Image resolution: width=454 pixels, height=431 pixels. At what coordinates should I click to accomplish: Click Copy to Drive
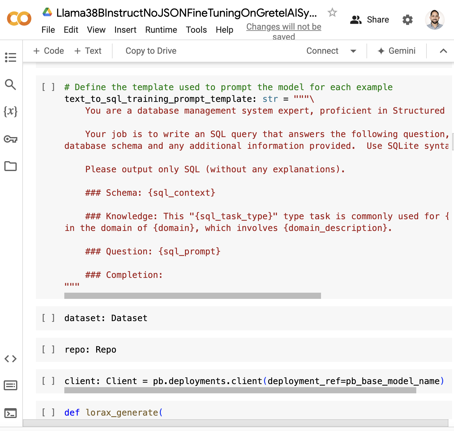(x=151, y=51)
